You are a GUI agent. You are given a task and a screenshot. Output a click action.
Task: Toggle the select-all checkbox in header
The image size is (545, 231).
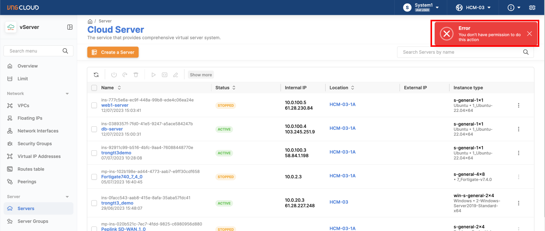point(94,88)
